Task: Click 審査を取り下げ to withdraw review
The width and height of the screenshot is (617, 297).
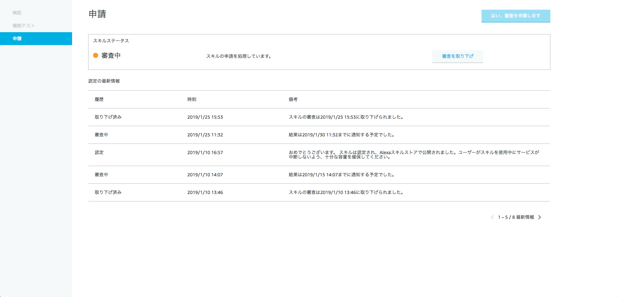Action: click(x=457, y=56)
